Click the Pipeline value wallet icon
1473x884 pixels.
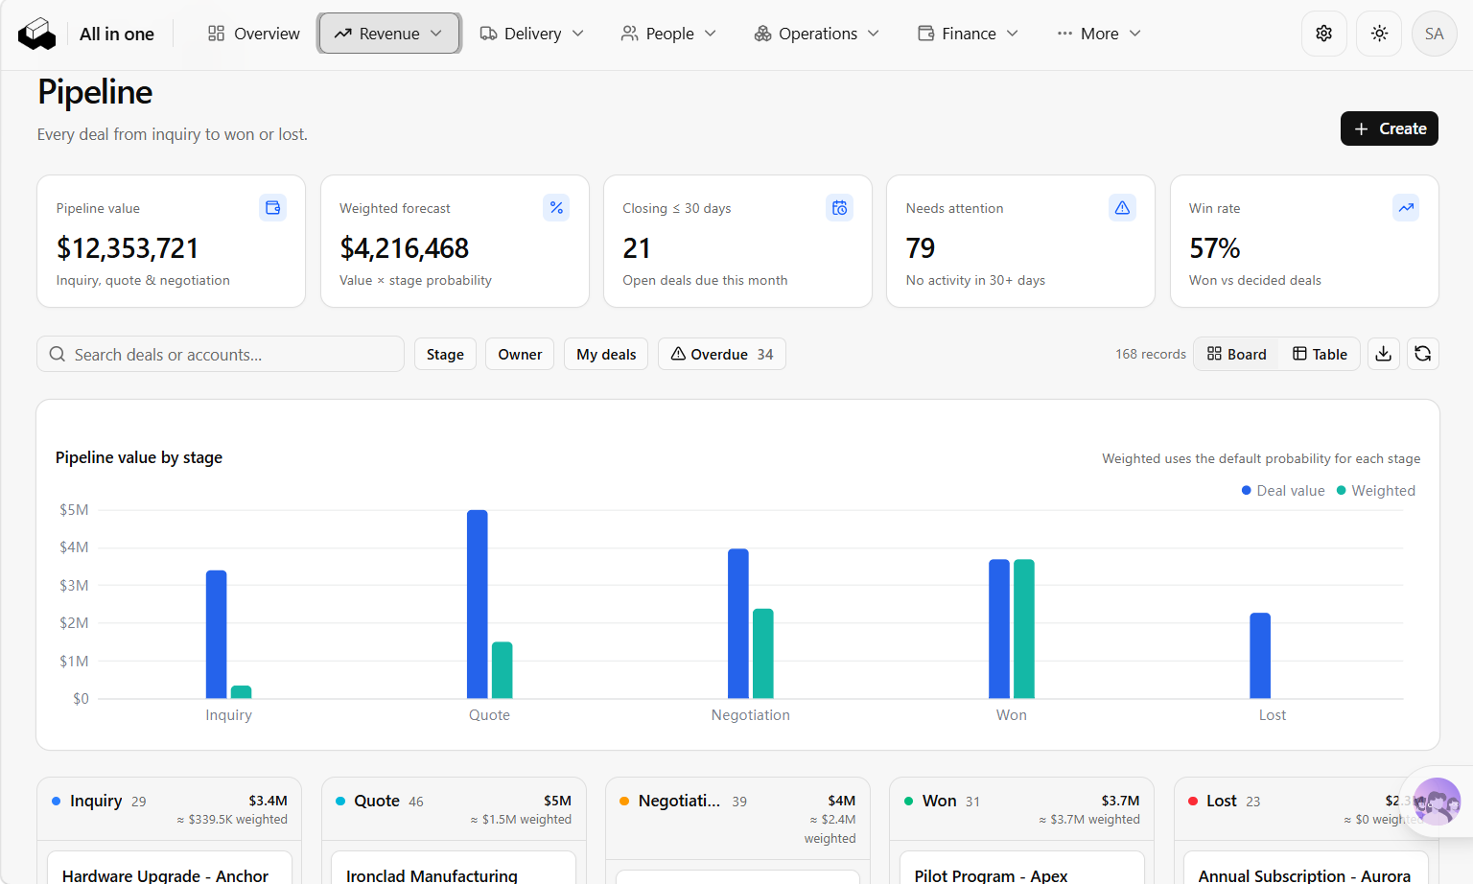(273, 208)
